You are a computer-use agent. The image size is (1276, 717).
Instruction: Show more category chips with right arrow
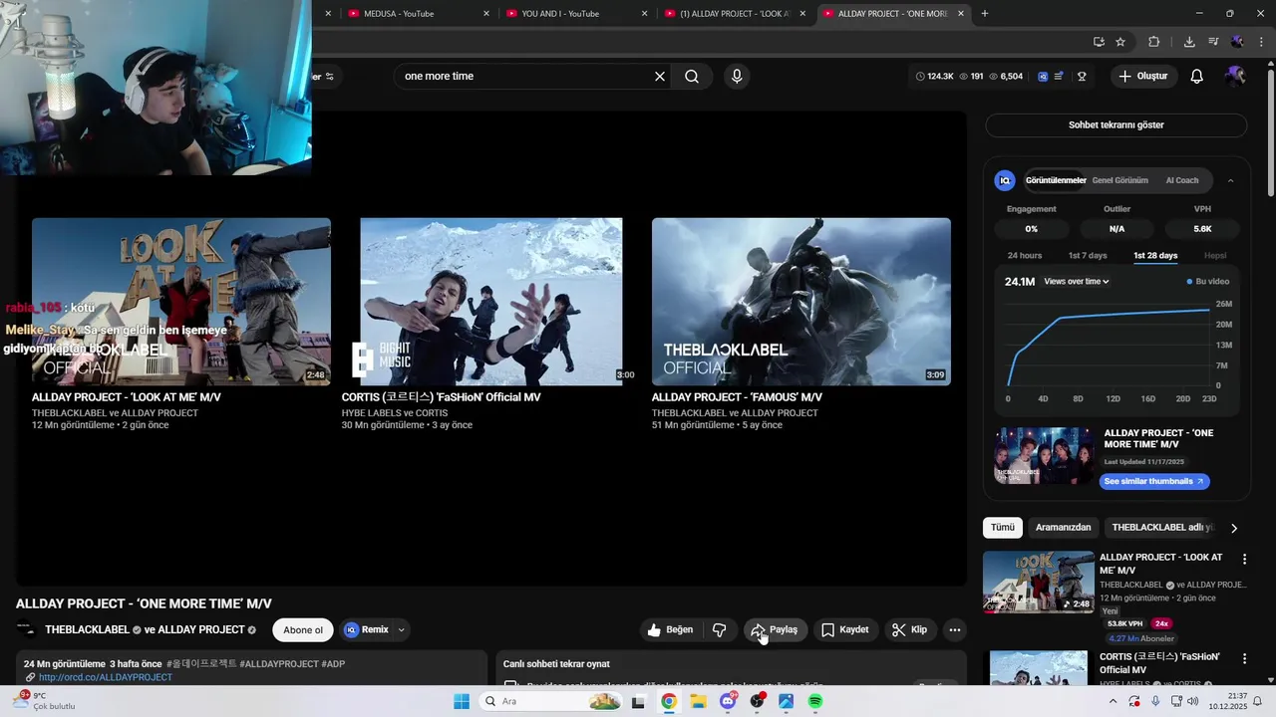click(1234, 528)
